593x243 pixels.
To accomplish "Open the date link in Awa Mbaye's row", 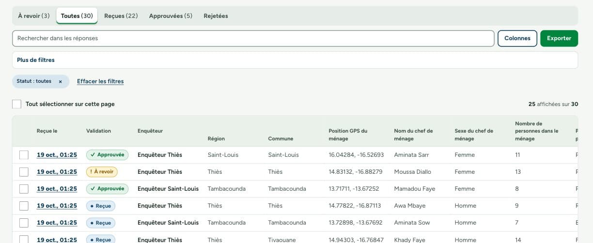I will (57, 206).
